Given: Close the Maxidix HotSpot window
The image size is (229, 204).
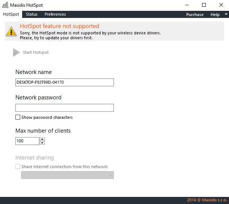Looking at the screenshot, I should pyautogui.click(x=221, y=5).
